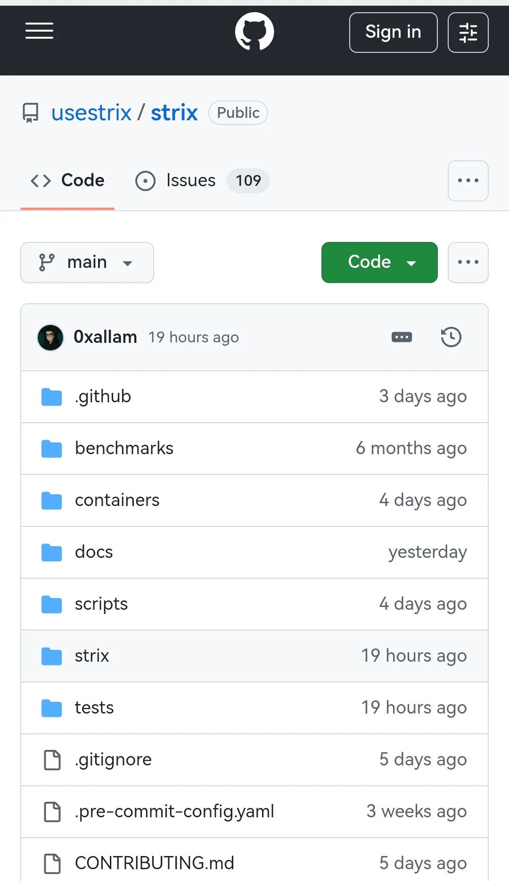Open appearance settings sliders icon

tap(468, 32)
